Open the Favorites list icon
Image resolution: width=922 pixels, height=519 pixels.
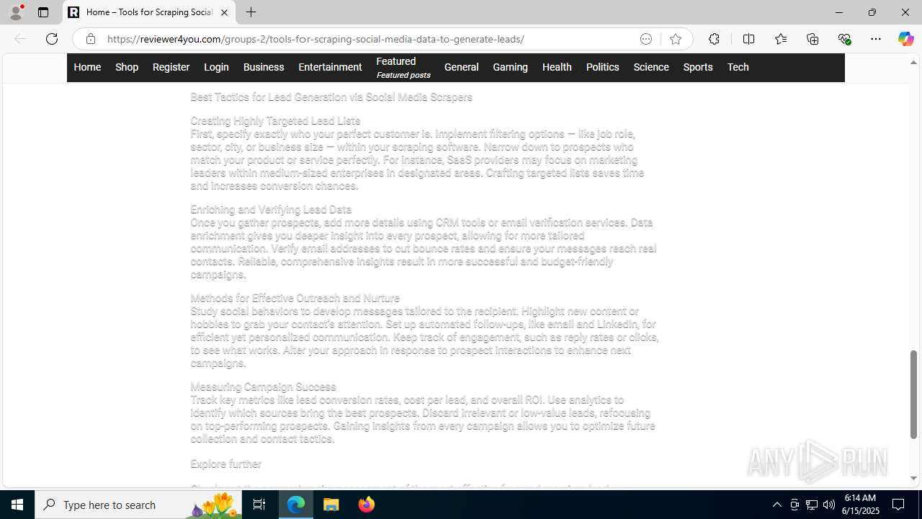click(780, 39)
